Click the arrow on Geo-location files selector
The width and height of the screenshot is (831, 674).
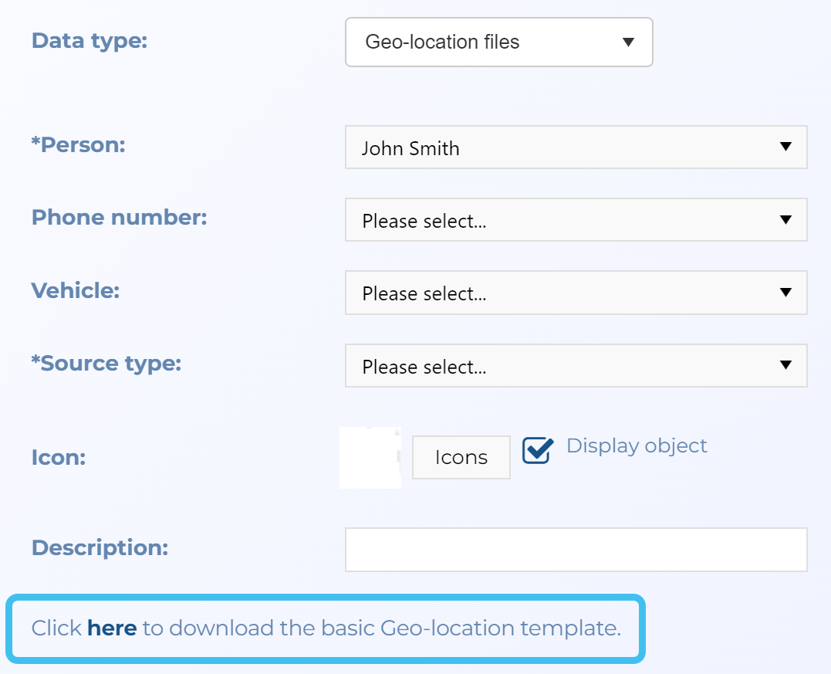627,42
